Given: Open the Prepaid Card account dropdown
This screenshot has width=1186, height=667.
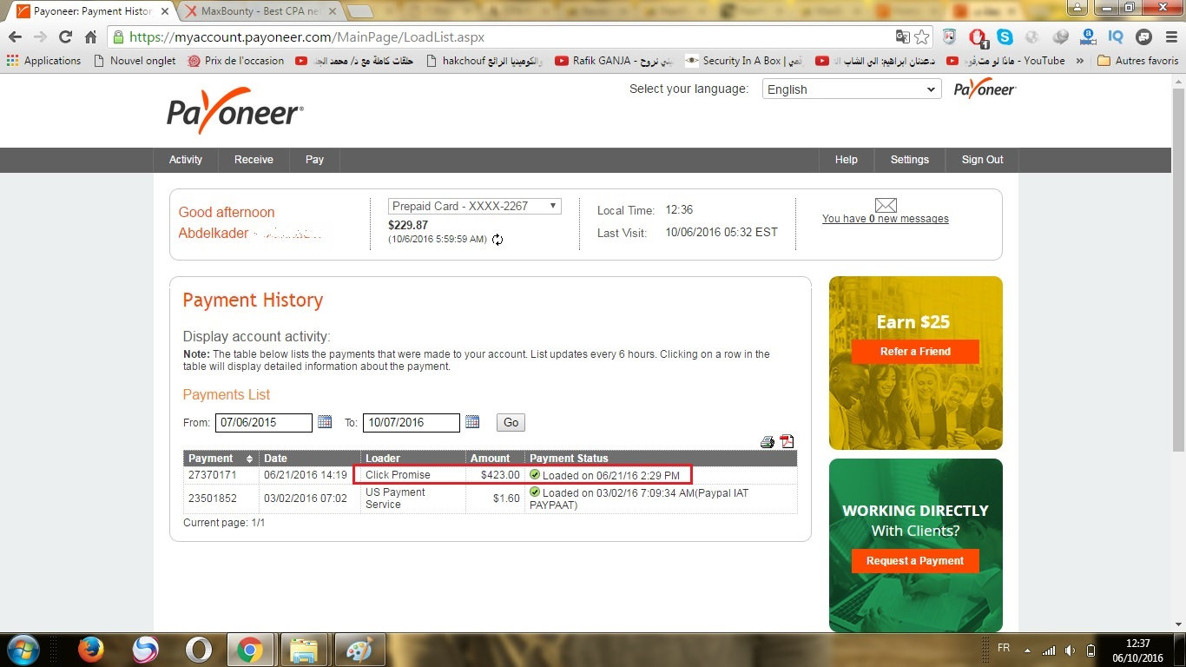Looking at the screenshot, I should (474, 207).
